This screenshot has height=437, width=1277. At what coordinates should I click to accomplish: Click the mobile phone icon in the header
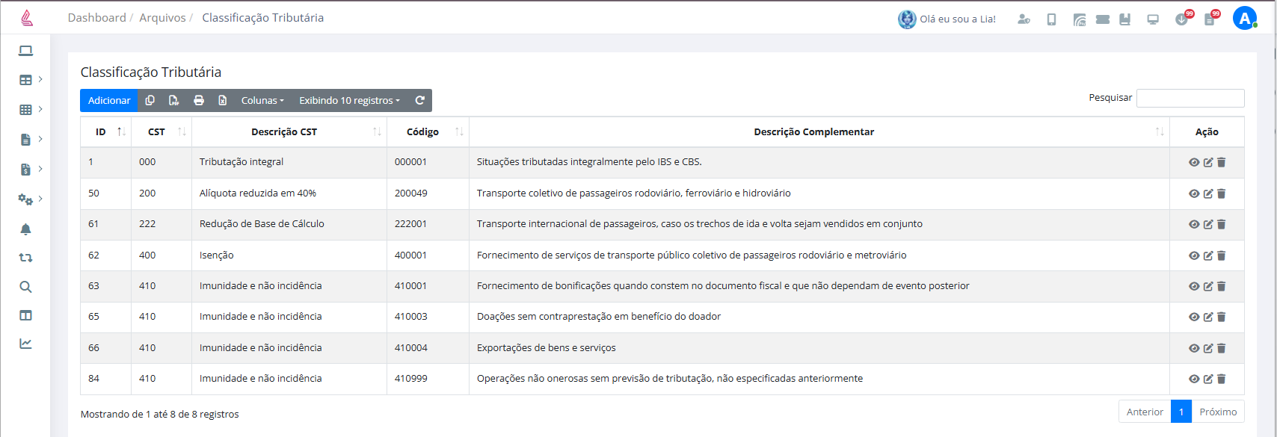click(1051, 19)
